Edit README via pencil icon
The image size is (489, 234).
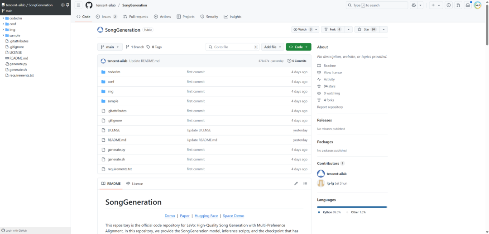click(x=296, y=183)
